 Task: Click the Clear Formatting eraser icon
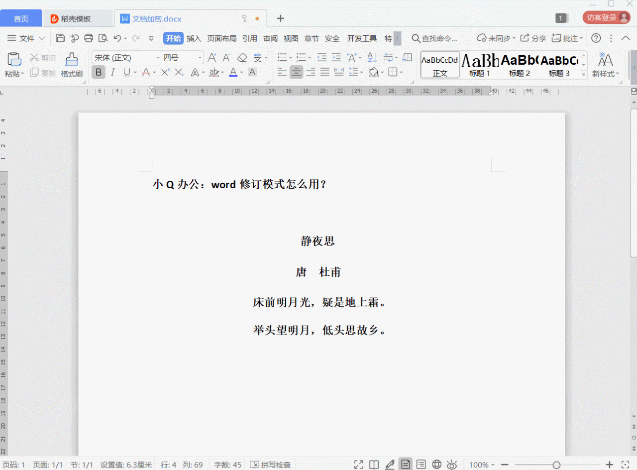(x=242, y=58)
